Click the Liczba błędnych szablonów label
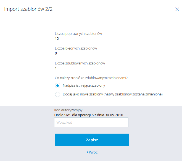 click(x=76, y=48)
